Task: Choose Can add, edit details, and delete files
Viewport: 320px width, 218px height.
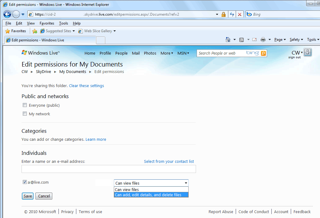Action: pos(151,195)
